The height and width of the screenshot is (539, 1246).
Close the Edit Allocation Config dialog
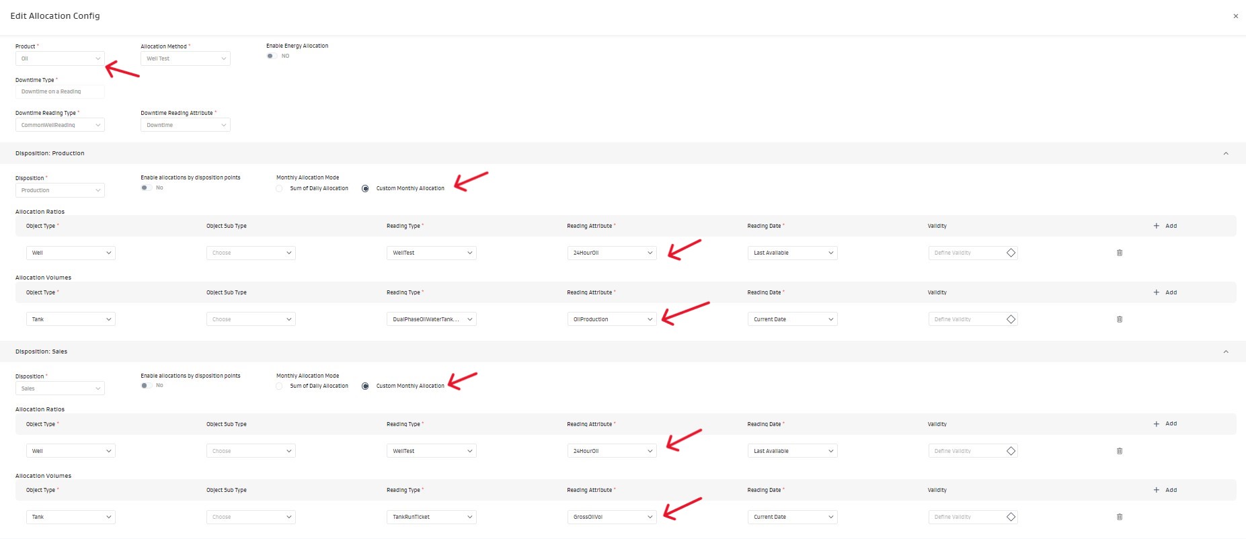point(1235,16)
